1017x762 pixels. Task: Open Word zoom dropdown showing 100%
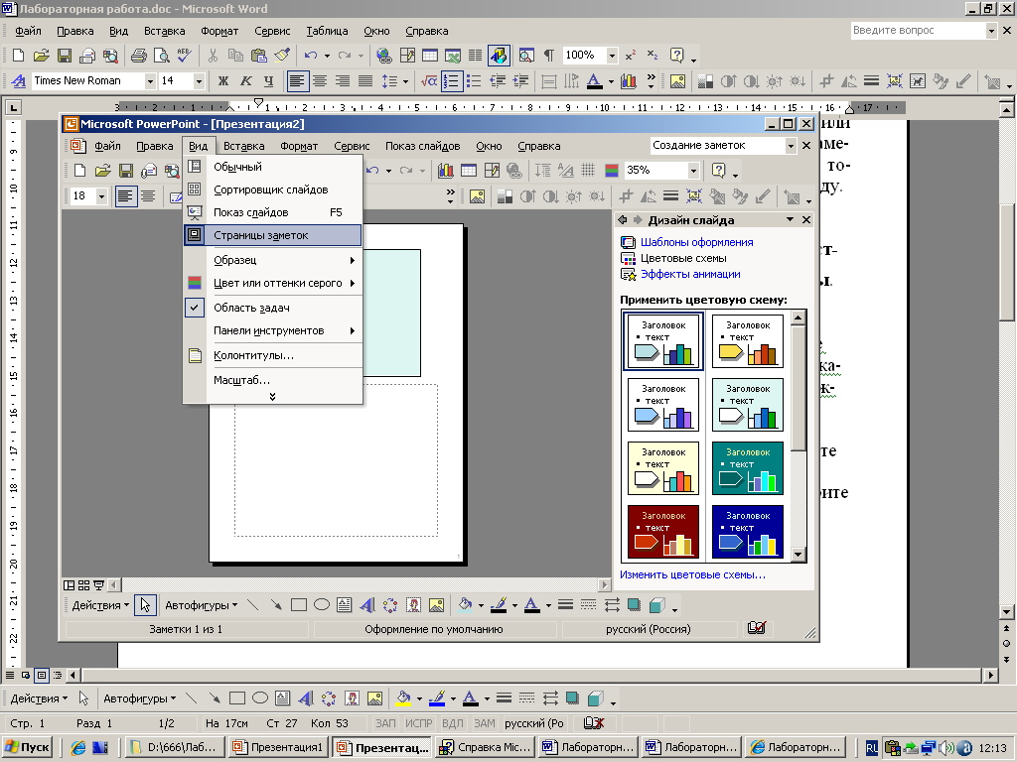pyautogui.click(x=612, y=56)
